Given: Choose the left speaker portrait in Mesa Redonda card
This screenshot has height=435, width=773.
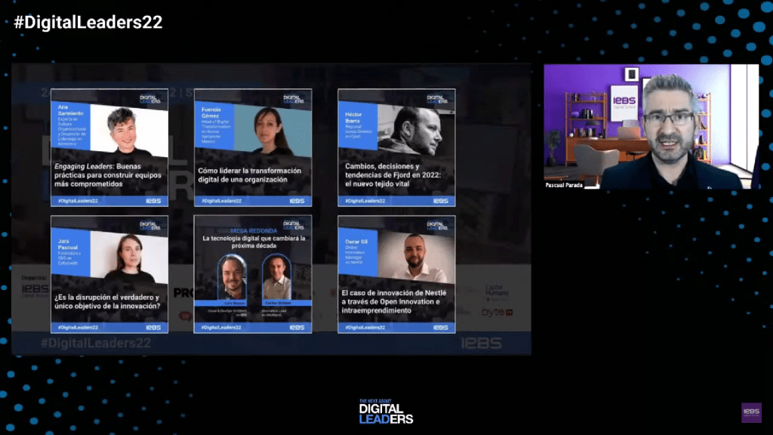Looking at the screenshot, I should 233,278.
